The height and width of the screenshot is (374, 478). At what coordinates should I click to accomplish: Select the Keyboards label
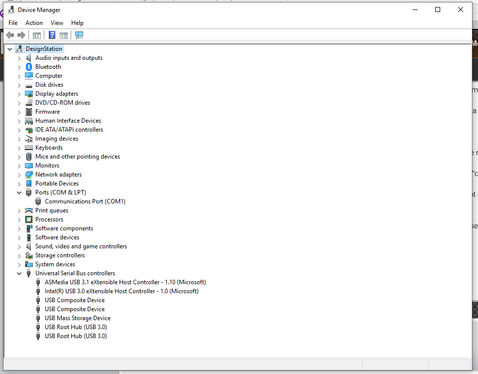tap(49, 148)
